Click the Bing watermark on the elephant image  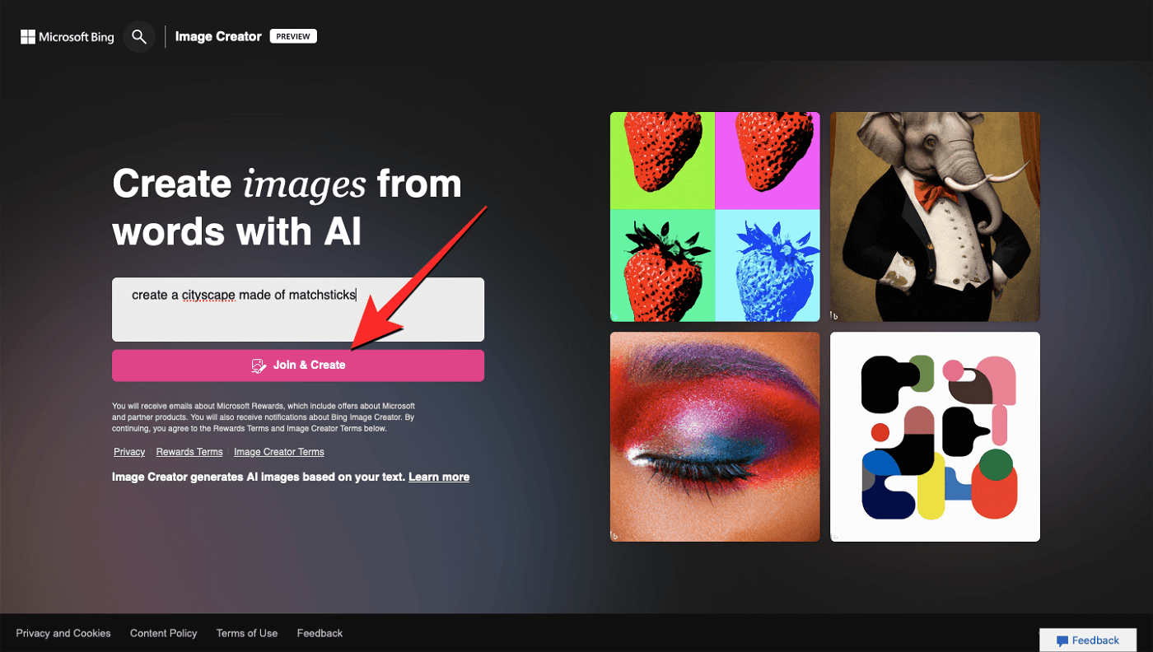point(834,314)
